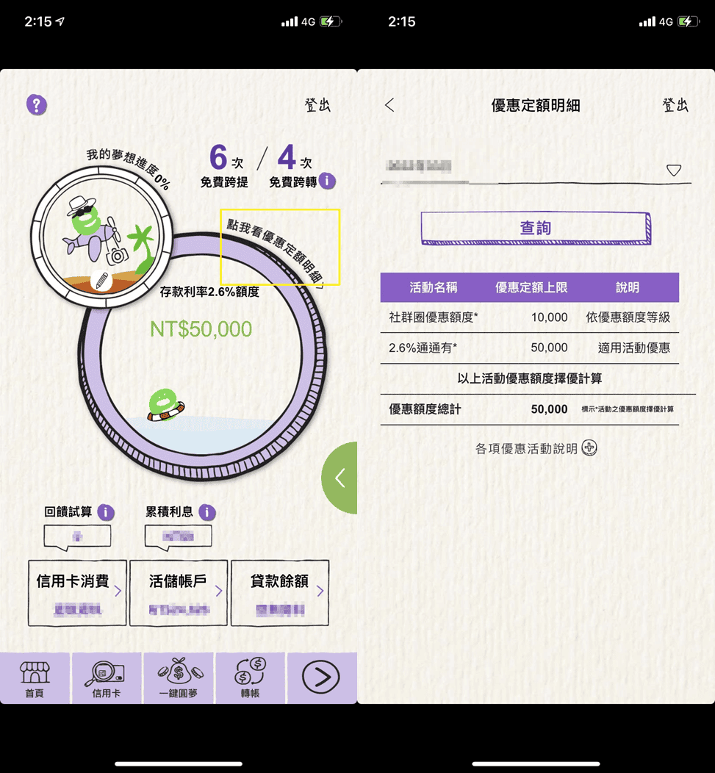715x773 pixels.
Task: Tap the 依優惠額度等級 description
Action: pyautogui.click(x=628, y=317)
